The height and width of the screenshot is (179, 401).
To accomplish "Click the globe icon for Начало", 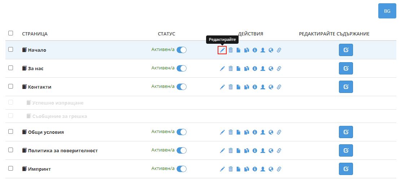I will [x=271, y=50].
